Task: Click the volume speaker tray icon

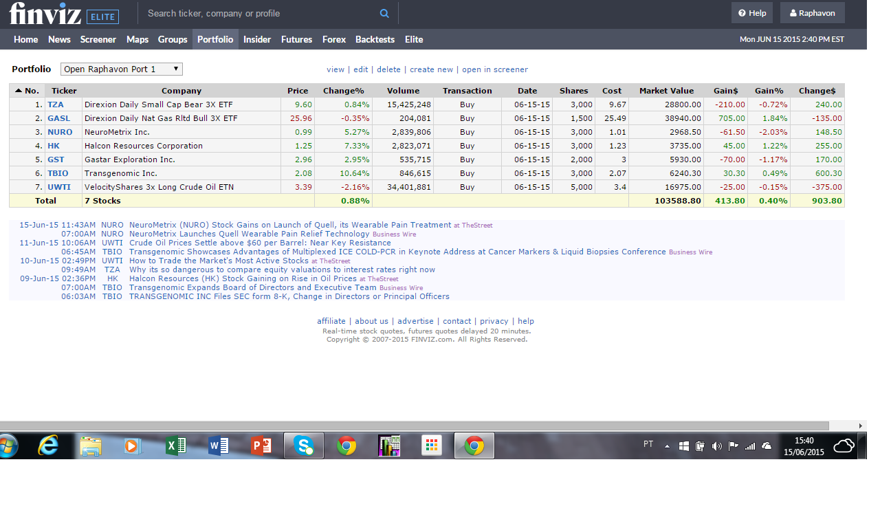Action: [x=717, y=446]
